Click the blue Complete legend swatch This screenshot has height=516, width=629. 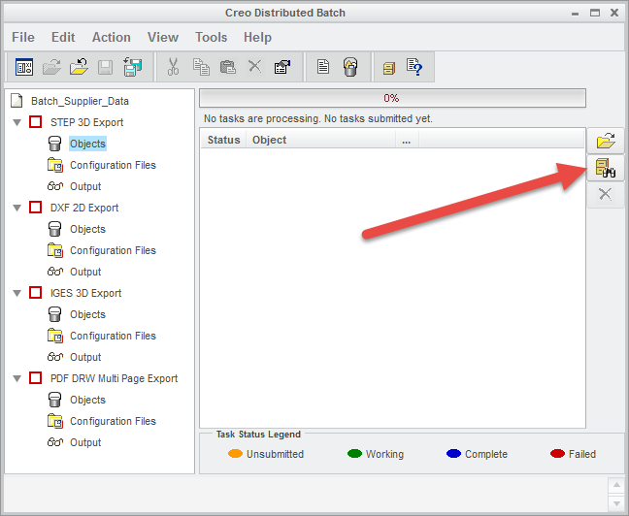453,454
